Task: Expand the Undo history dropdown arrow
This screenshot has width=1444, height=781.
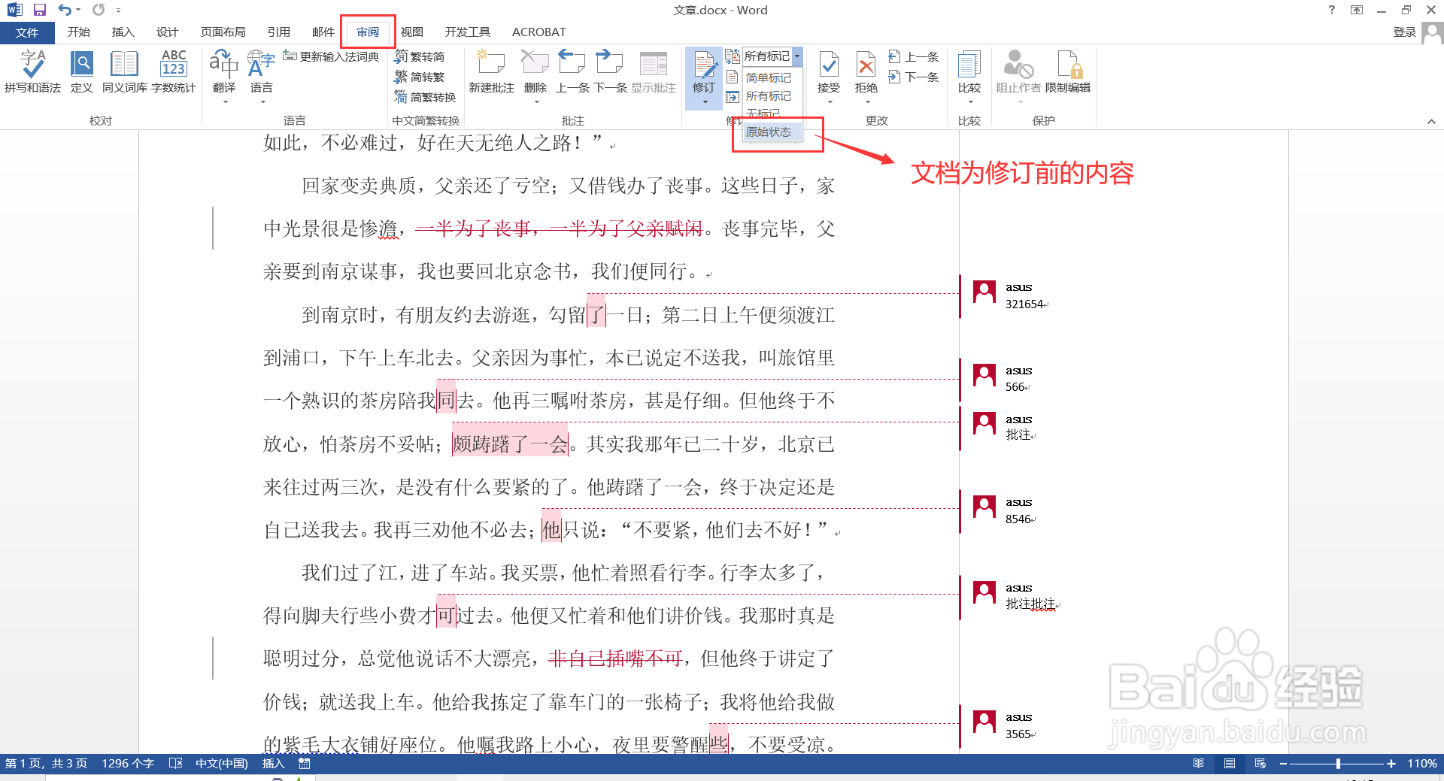Action: tap(78, 10)
